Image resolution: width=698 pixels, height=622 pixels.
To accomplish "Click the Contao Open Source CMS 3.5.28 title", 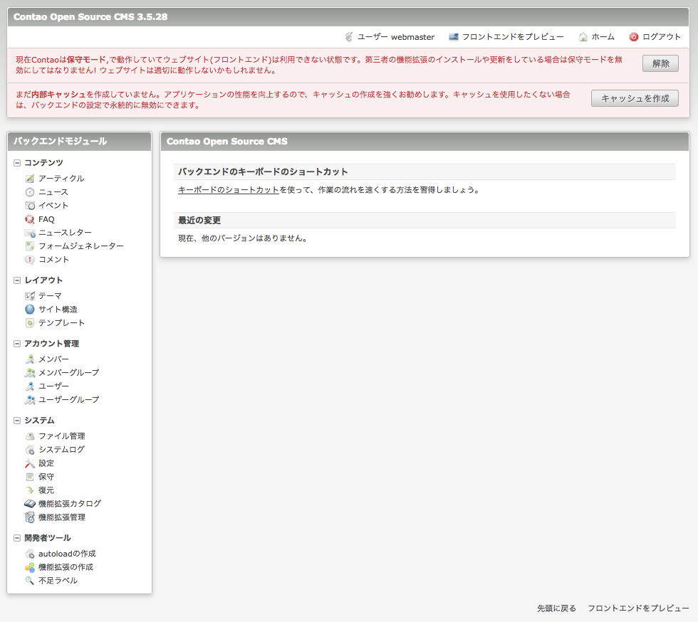I will click(90, 17).
